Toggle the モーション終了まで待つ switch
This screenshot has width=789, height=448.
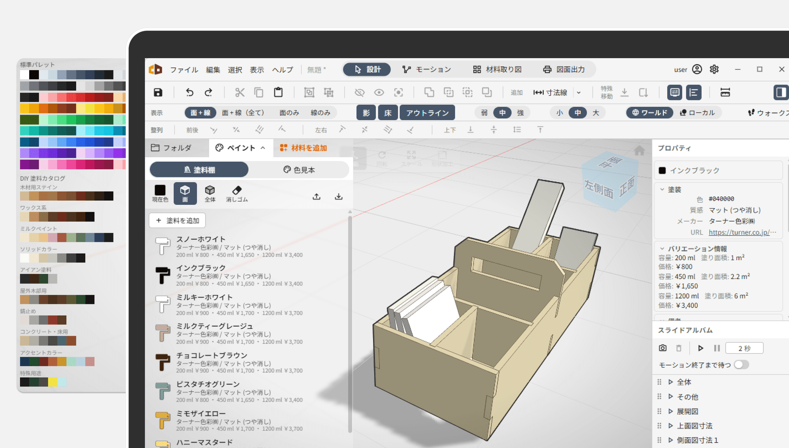(741, 365)
